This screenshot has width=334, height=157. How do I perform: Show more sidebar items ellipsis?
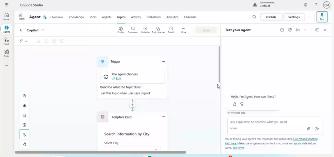pos(7,66)
